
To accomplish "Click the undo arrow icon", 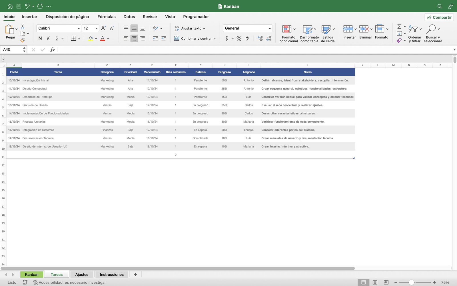I will 27,6.
